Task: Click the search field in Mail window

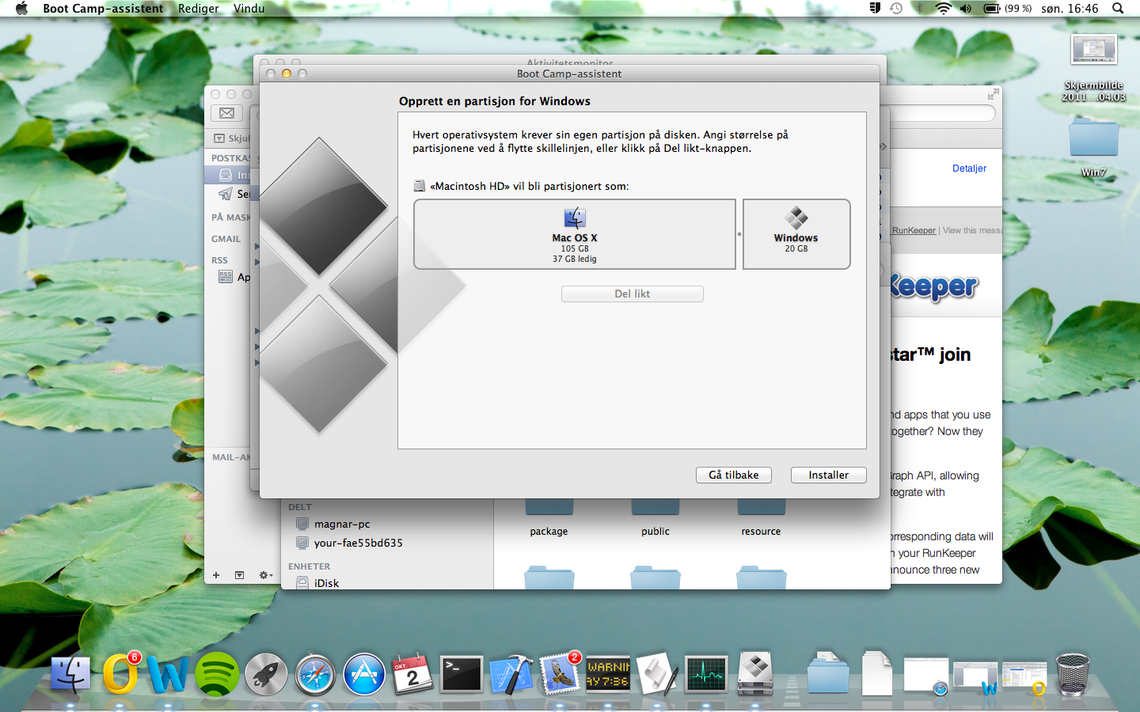Action: [x=942, y=113]
